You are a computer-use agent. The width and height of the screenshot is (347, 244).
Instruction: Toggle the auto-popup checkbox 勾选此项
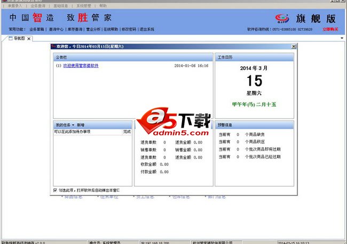(x=55, y=190)
